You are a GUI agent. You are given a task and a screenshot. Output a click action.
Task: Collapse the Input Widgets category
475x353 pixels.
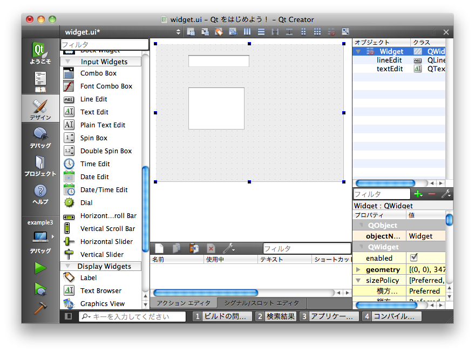(x=68, y=62)
